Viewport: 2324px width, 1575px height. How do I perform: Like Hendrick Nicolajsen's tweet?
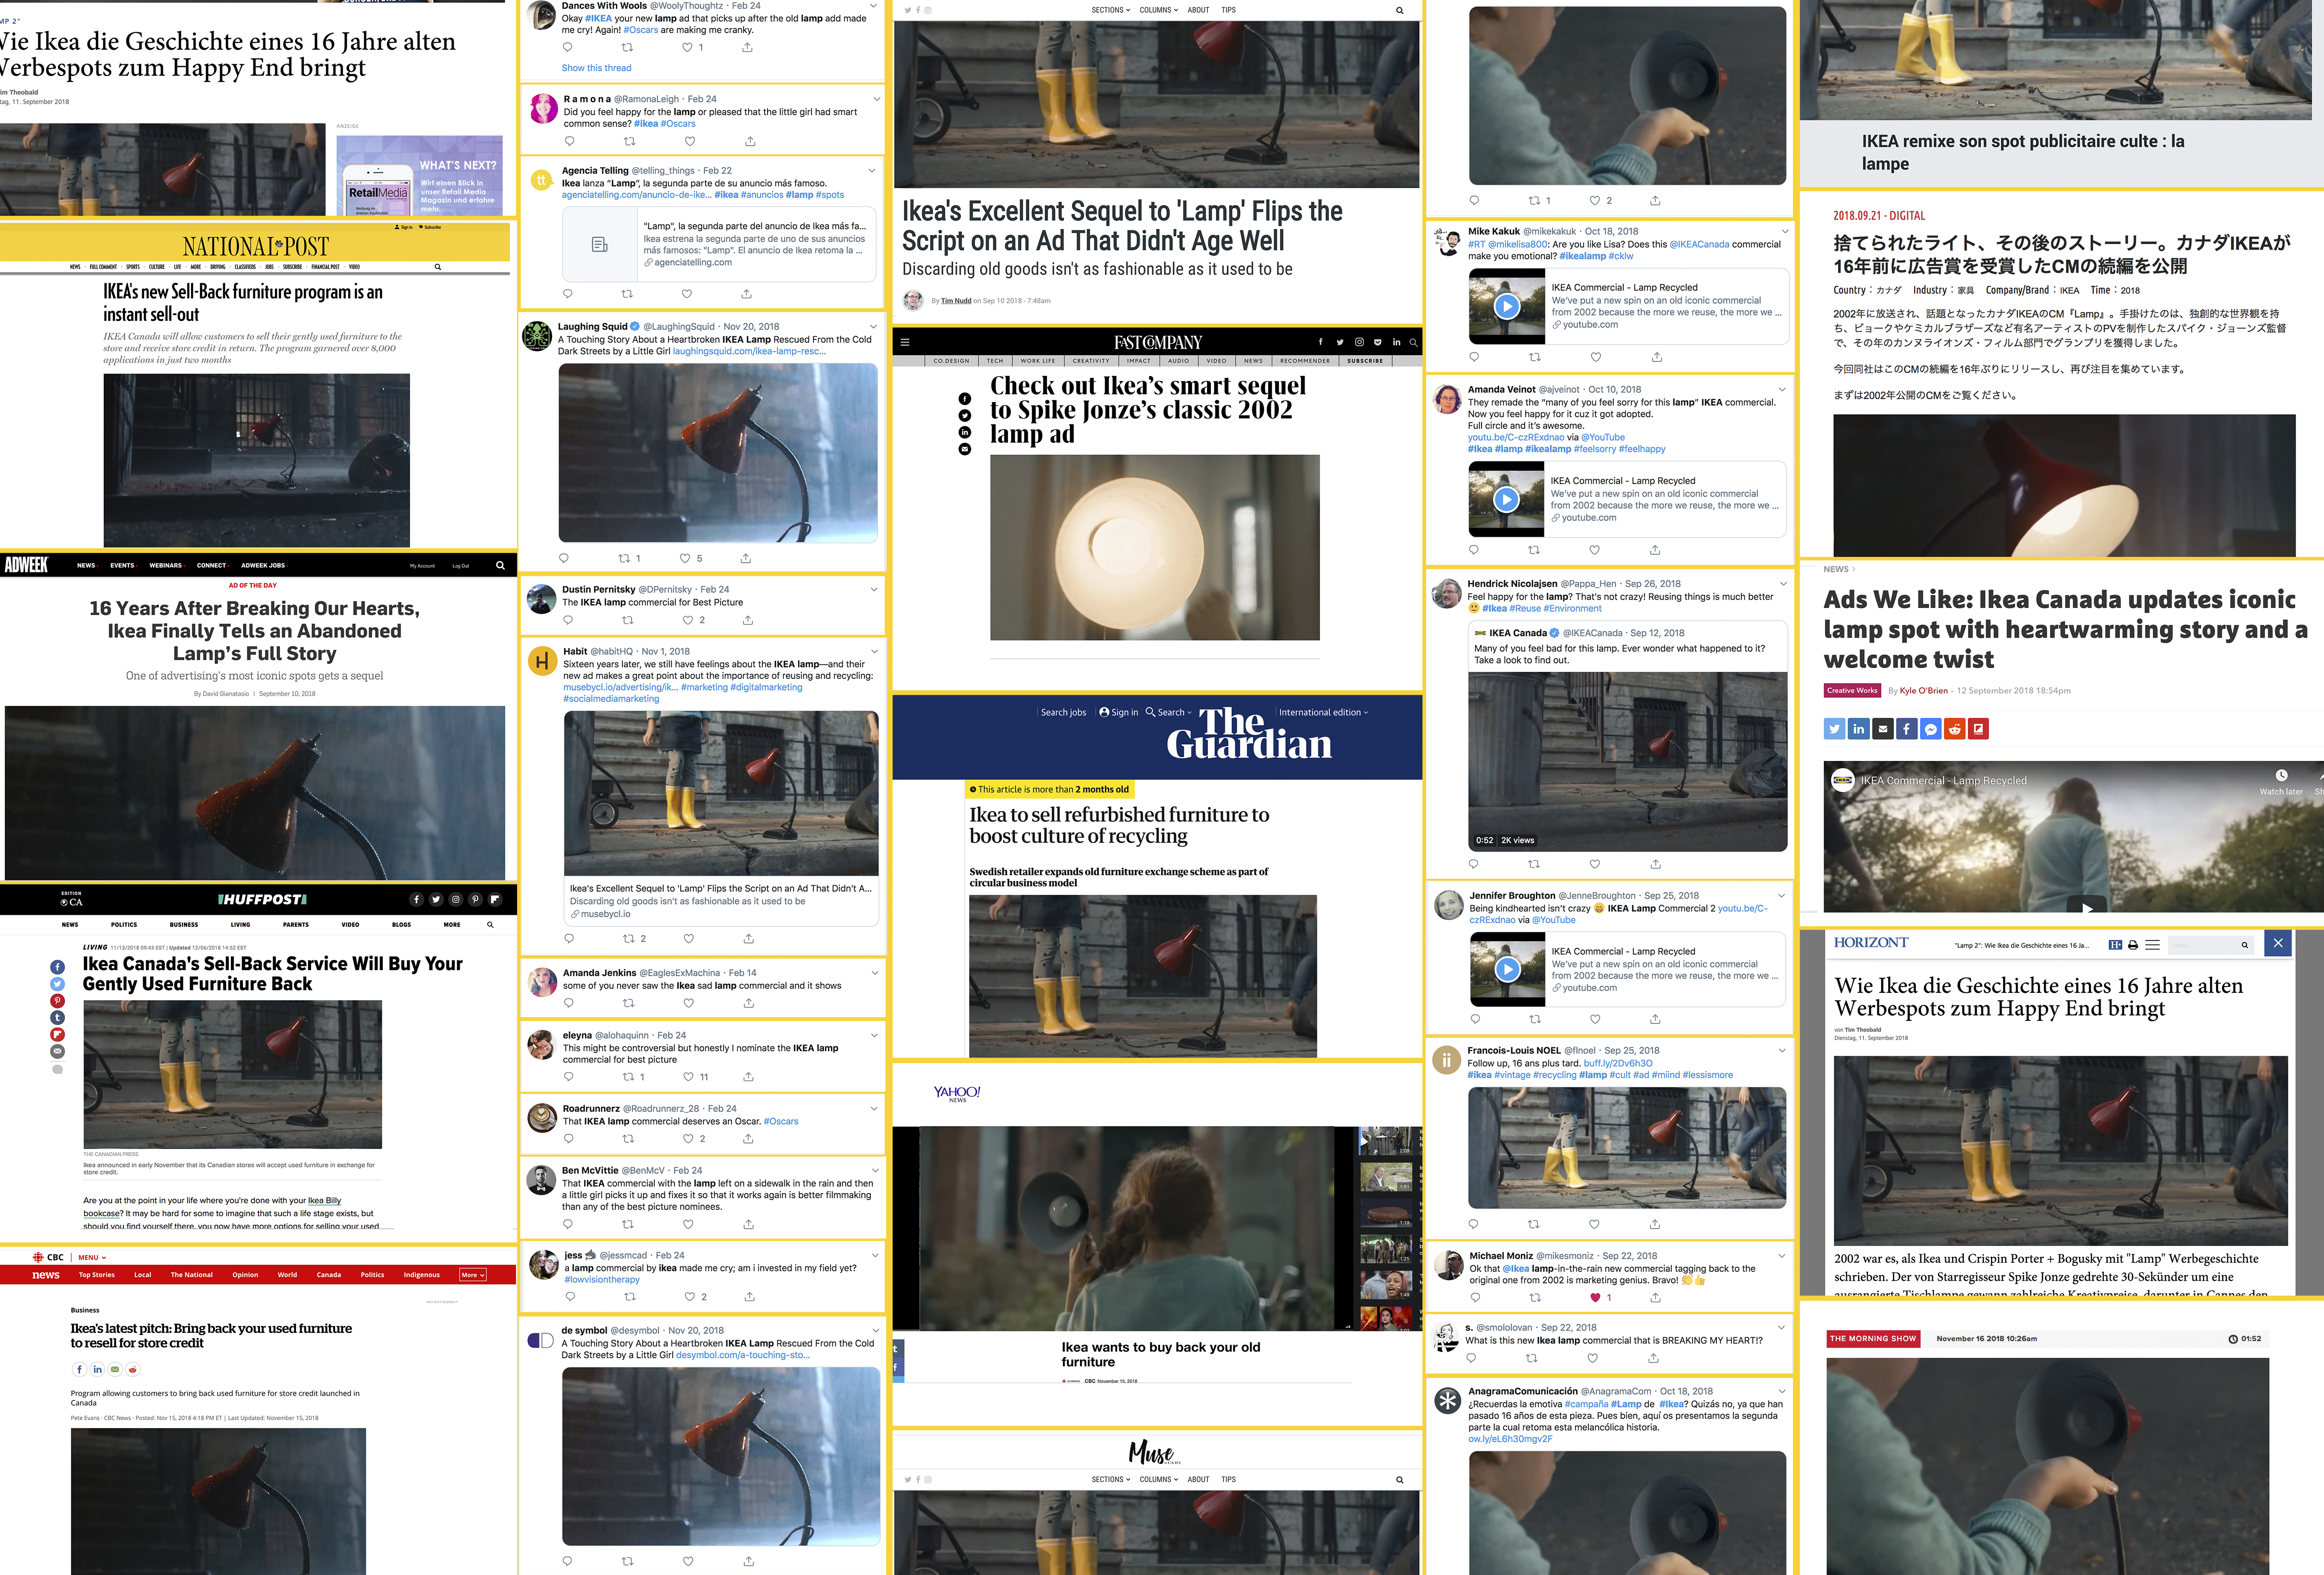tap(1595, 864)
